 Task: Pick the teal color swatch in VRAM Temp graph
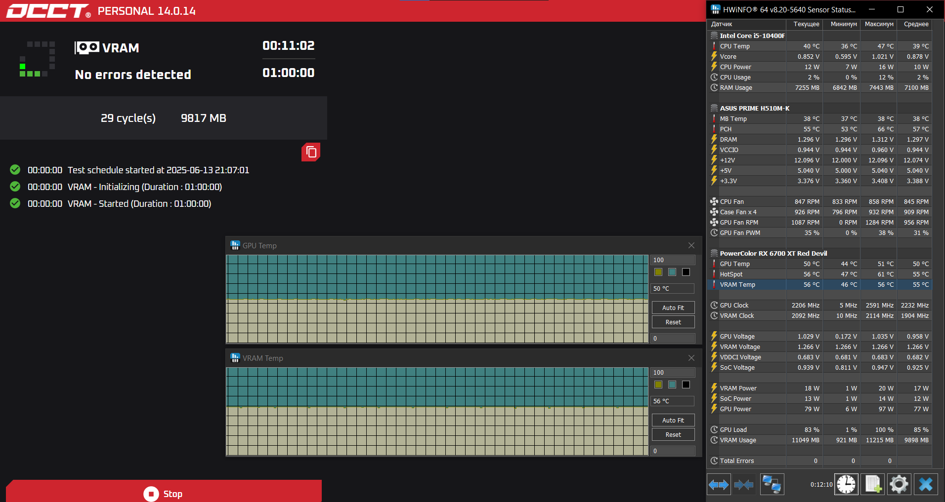pyautogui.click(x=672, y=385)
